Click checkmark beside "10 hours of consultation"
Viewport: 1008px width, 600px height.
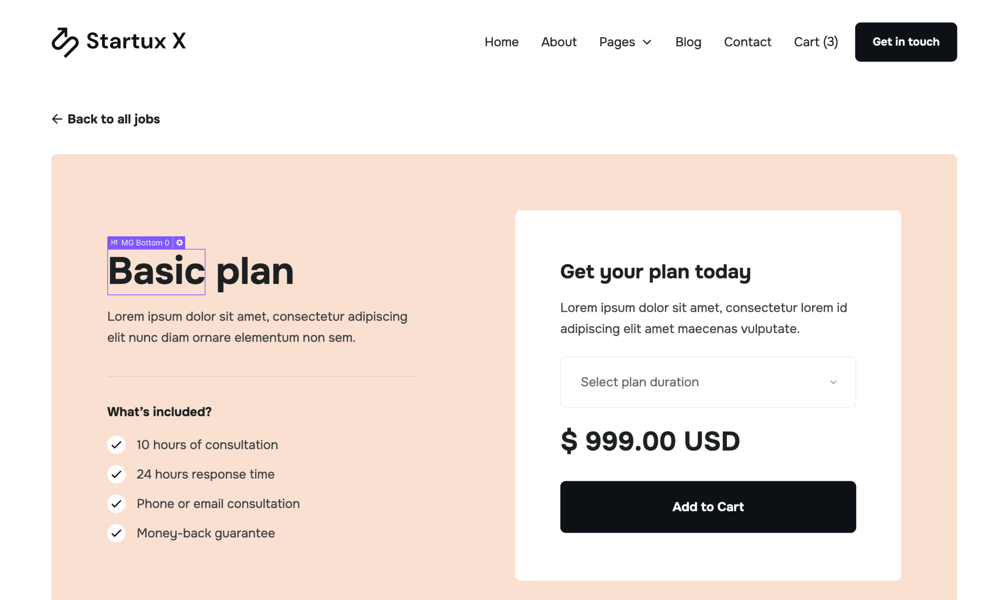pyautogui.click(x=116, y=445)
